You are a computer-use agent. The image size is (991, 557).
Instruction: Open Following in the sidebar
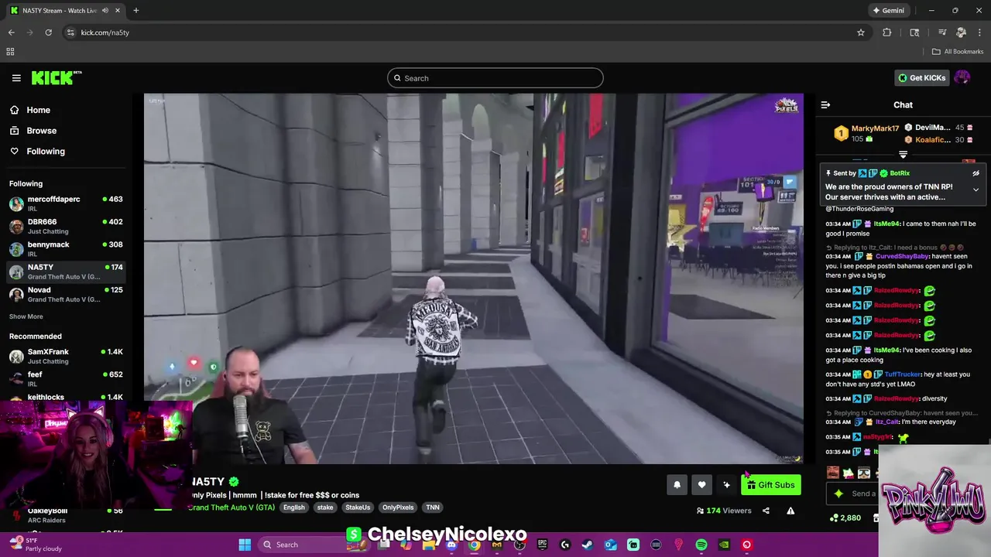(x=46, y=152)
